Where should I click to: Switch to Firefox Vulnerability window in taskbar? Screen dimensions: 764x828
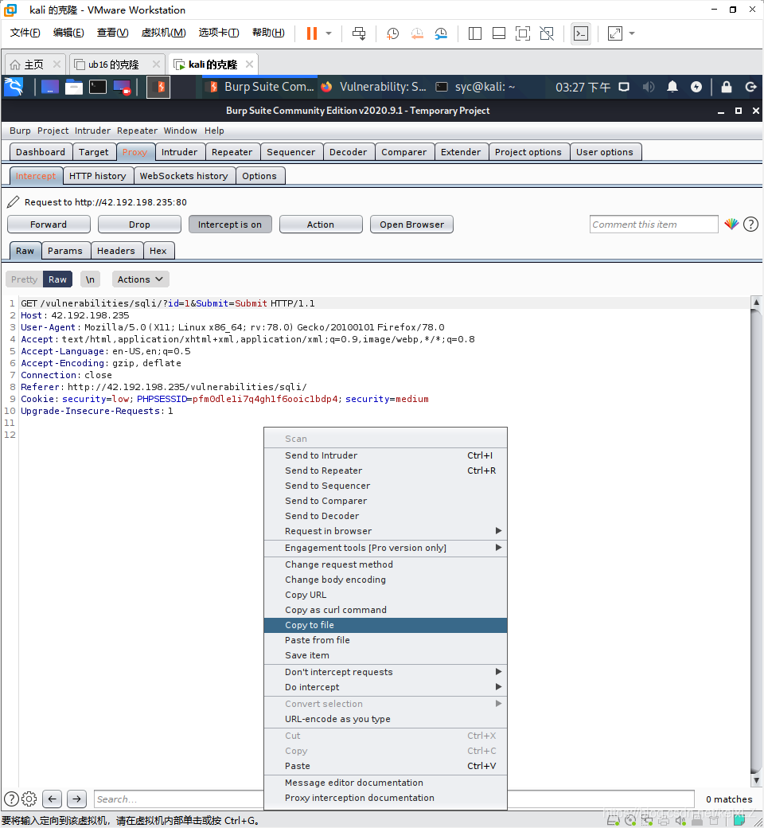[x=374, y=87]
